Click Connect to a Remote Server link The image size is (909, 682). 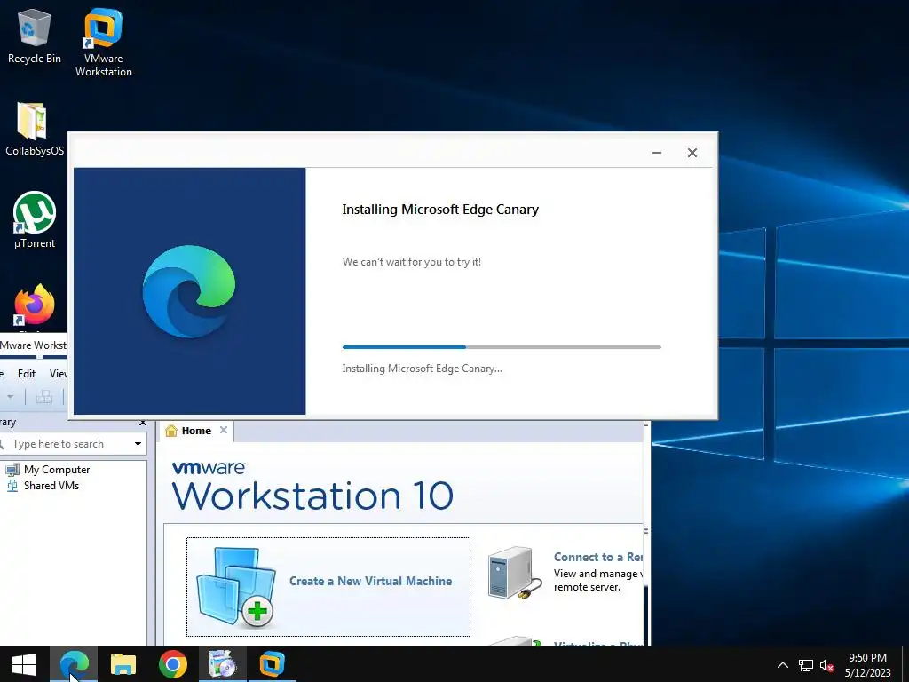(x=598, y=557)
